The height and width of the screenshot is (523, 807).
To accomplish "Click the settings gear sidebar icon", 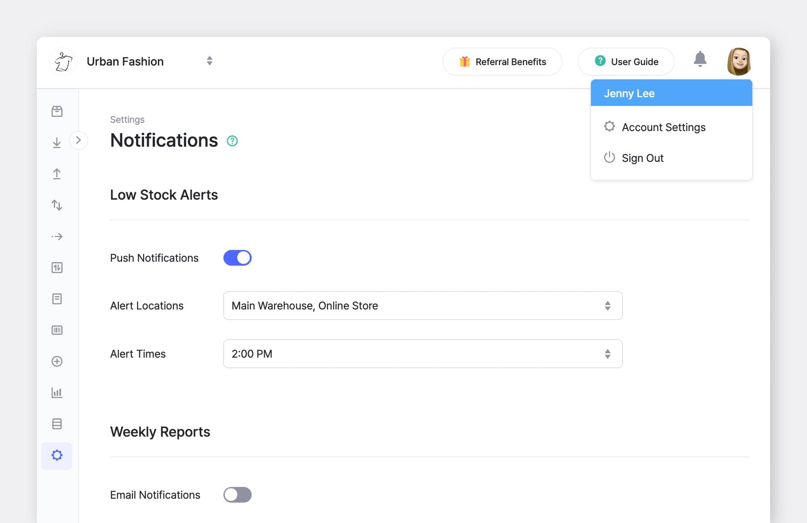I will [57, 455].
